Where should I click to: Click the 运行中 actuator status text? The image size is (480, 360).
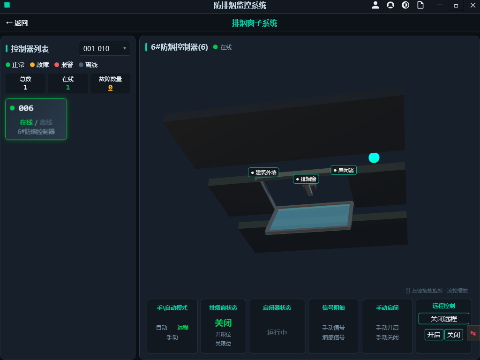pyautogui.click(x=277, y=332)
